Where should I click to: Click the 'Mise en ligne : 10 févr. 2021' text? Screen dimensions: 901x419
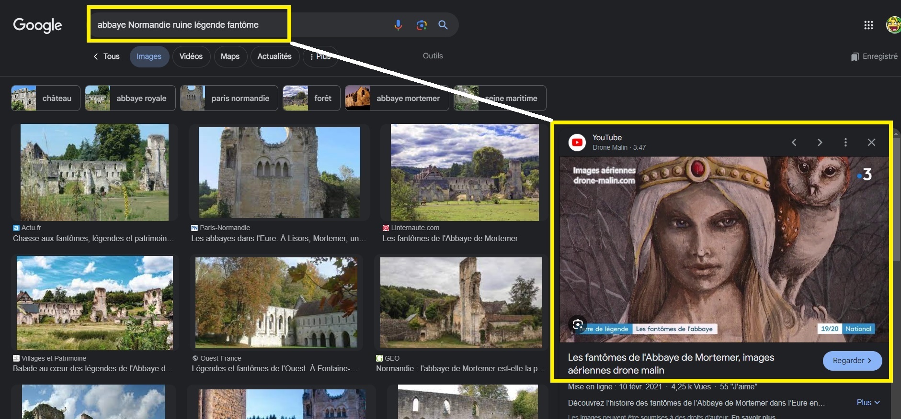615,386
